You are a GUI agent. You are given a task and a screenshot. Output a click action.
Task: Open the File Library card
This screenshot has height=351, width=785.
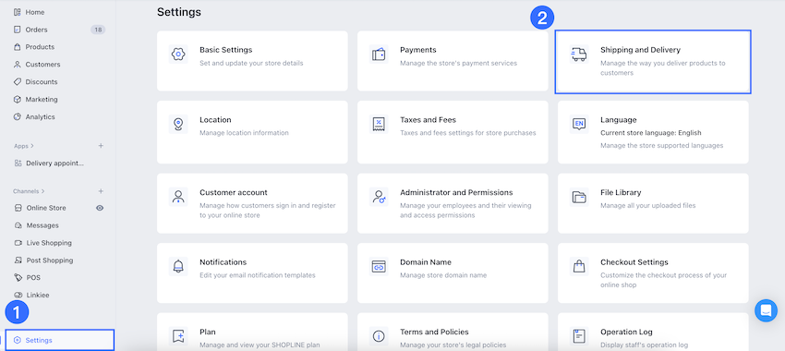click(x=653, y=203)
